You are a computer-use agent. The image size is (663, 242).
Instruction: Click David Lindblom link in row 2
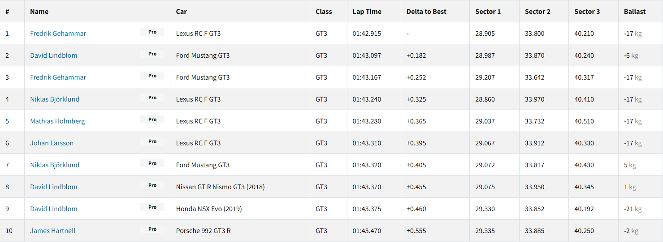pyautogui.click(x=53, y=55)
